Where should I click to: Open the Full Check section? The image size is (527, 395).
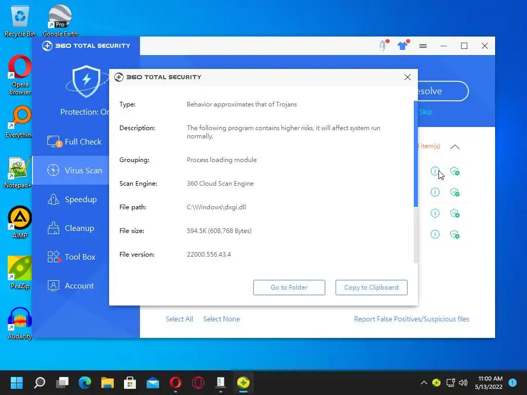pyautogui.click(x=74, y=142)
